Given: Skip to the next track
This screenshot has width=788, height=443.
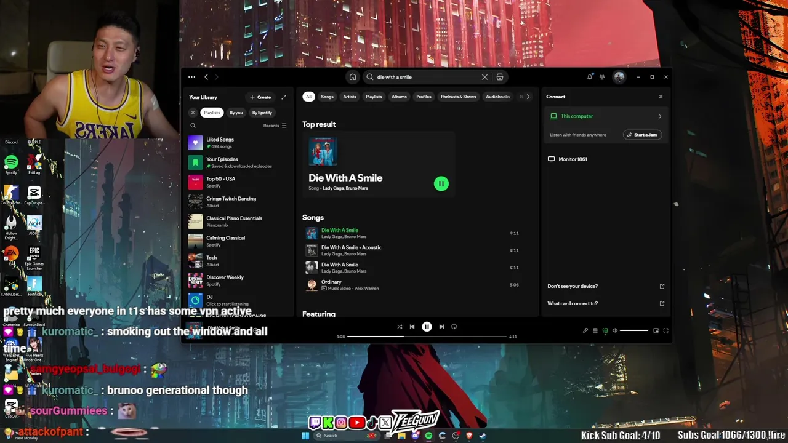Looking at the screenshot, I should [x=441, y=327].
